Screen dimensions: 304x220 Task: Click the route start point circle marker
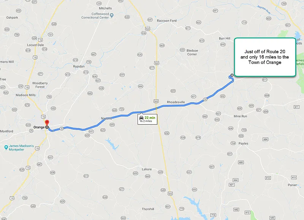[232, 75]
